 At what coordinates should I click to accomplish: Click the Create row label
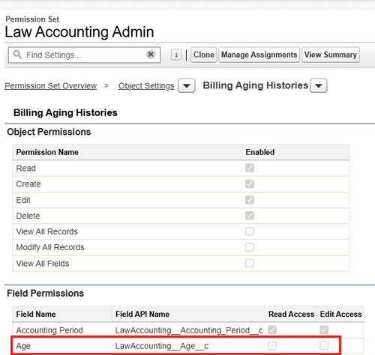pyautogui.click(x=28, y=184)
